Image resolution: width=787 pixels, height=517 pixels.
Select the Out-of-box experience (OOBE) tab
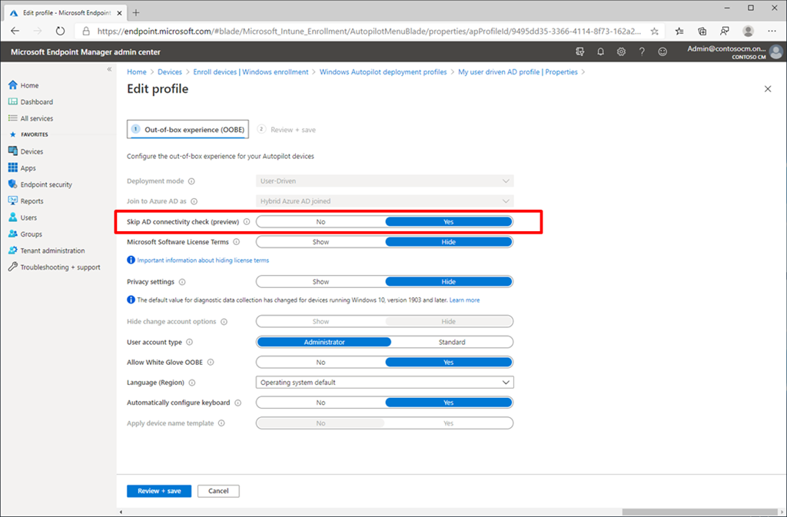(188, 129)
